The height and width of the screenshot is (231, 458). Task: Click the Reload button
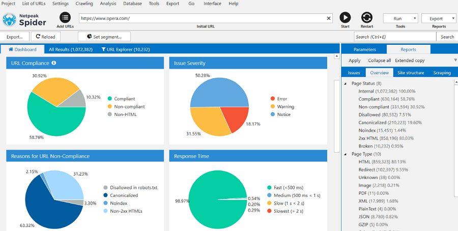pos(45,37)
